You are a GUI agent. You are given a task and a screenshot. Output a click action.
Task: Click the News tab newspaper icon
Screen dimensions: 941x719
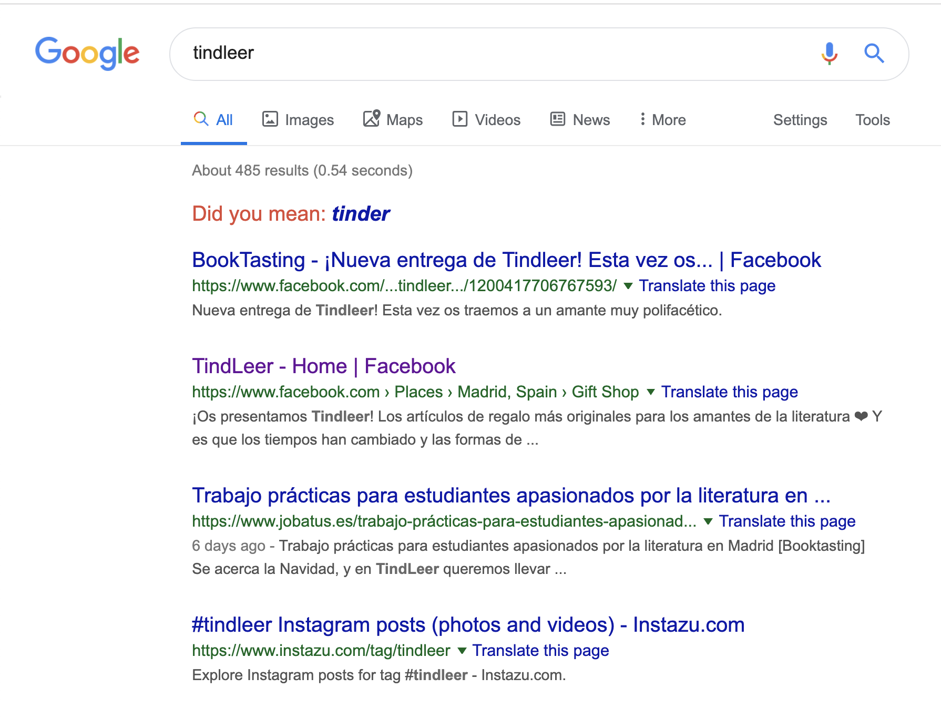(x=558, y=119)
